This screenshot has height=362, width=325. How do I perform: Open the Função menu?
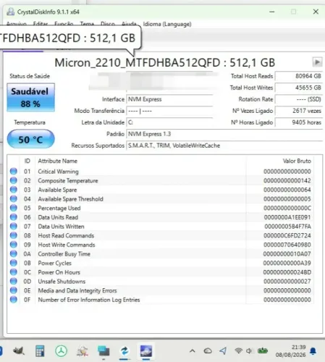click(64, 24)
